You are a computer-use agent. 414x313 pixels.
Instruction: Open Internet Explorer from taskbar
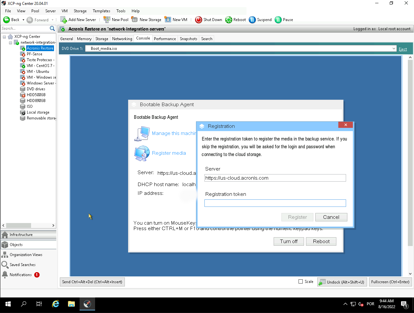coord(56,304)
